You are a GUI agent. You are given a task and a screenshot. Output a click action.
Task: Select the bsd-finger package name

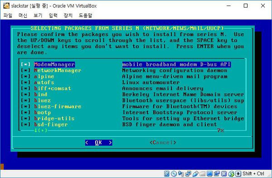51,125
